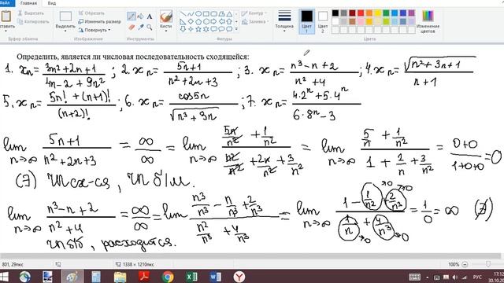Choose the five-point star shape
Screen dimensions: 504x283
(x=198, y=29)
